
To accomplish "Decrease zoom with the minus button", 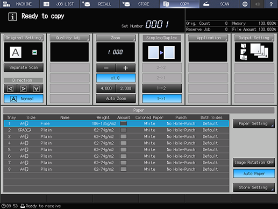I will click(106, 68).
